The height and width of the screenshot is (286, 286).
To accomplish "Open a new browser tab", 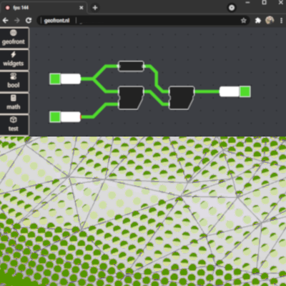I will coord(95,8).
